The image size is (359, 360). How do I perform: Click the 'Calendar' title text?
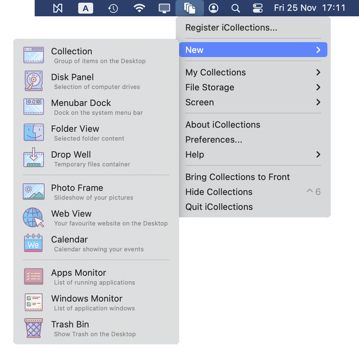point(69,239)
